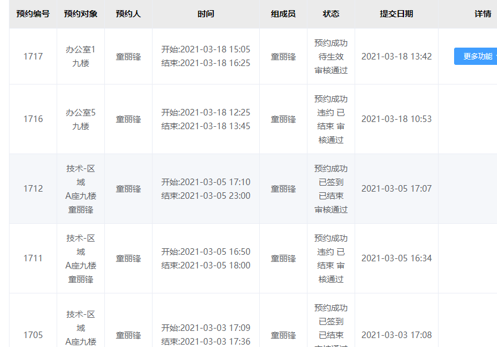Select reservation number 1711 cell
The image size is (497, 347).
click(x=33, y=258)
